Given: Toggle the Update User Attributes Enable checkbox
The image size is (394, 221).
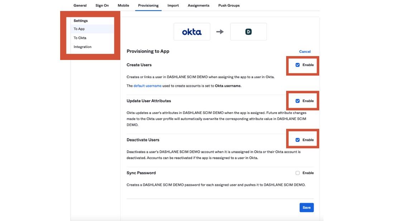Looking at the screenshot, I should tap(298, 101).
